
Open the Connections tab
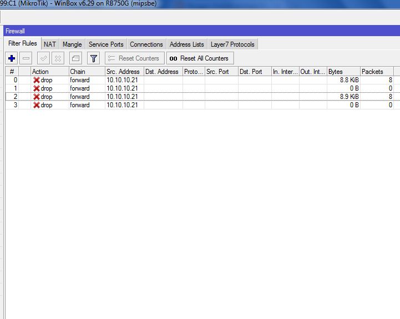tap(146, 44)
